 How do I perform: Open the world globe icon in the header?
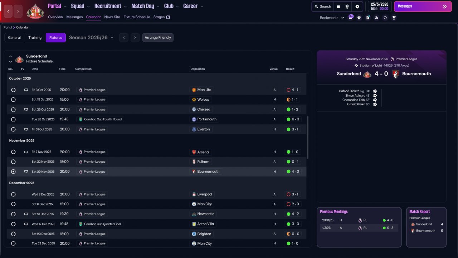pyautogui.click(x=347, y=6)
